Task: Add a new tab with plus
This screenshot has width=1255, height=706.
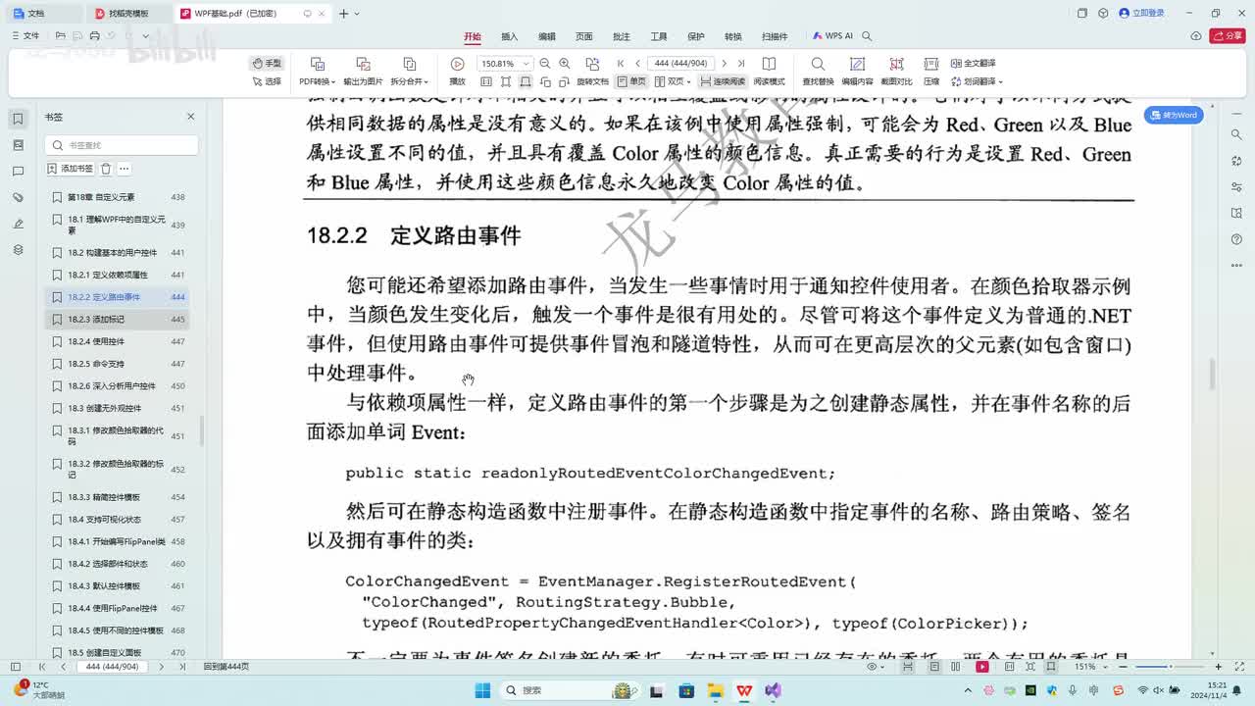Action: coord(343,14)
